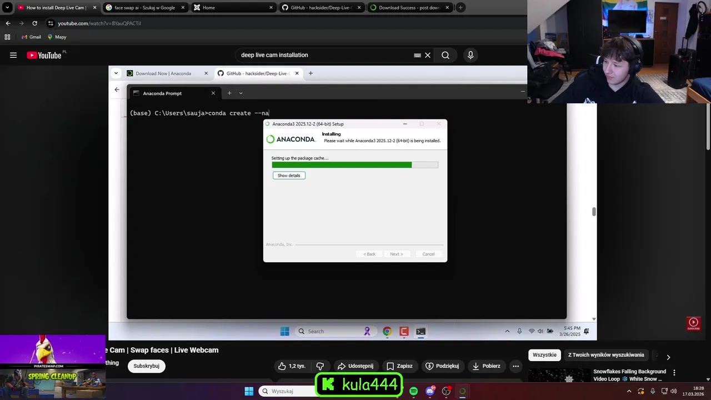Click the YouTube page vertical scrollbar
Image resolution: width=711 pixels, height=400 pixels.
point(708,128)
